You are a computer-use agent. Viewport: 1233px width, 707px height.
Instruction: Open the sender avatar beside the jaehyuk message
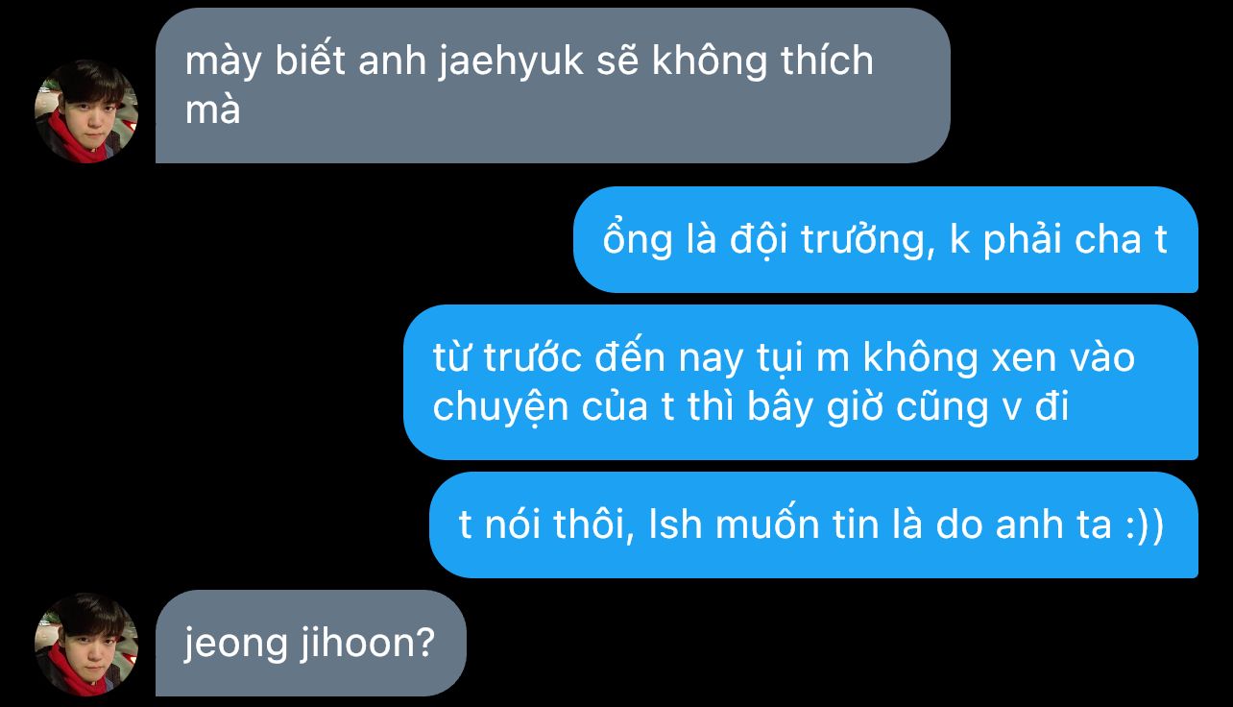tap(86, 111)
